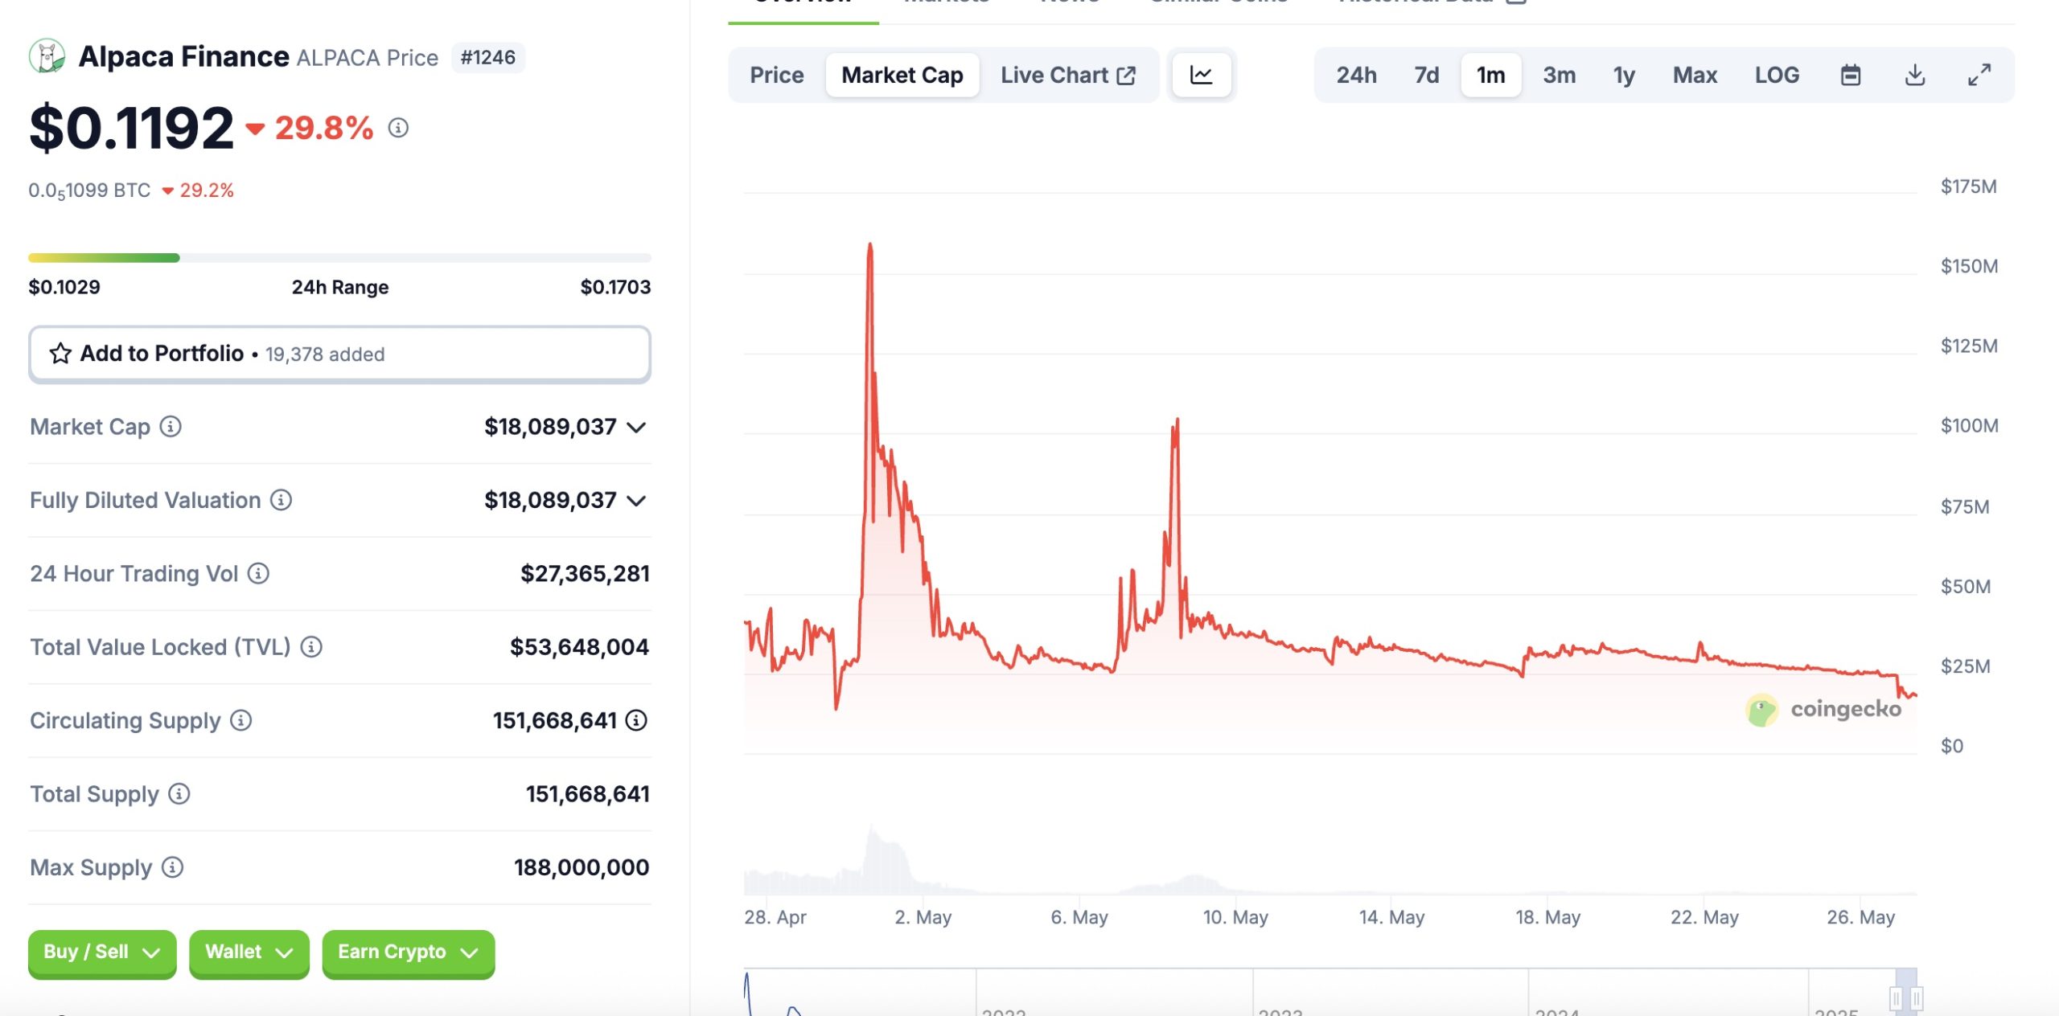Select the Max time range tab
This screenshot has height=1016, width=2059.
(1695, 75)
